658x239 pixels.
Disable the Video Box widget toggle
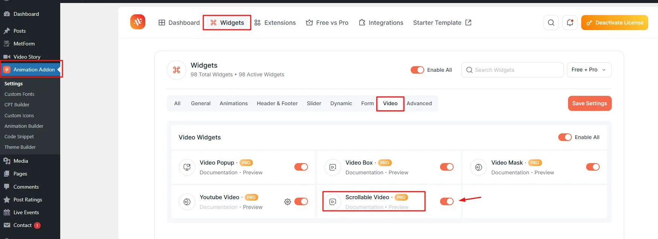point(447,167)
